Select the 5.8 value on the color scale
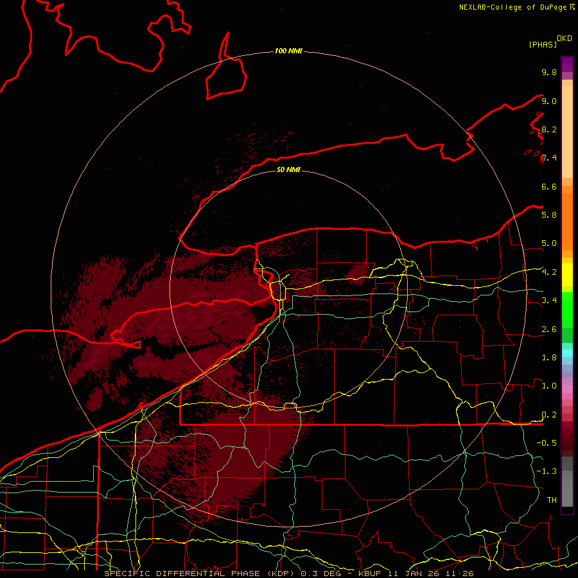Screen dimensions: 578x578 pos(549,215)
